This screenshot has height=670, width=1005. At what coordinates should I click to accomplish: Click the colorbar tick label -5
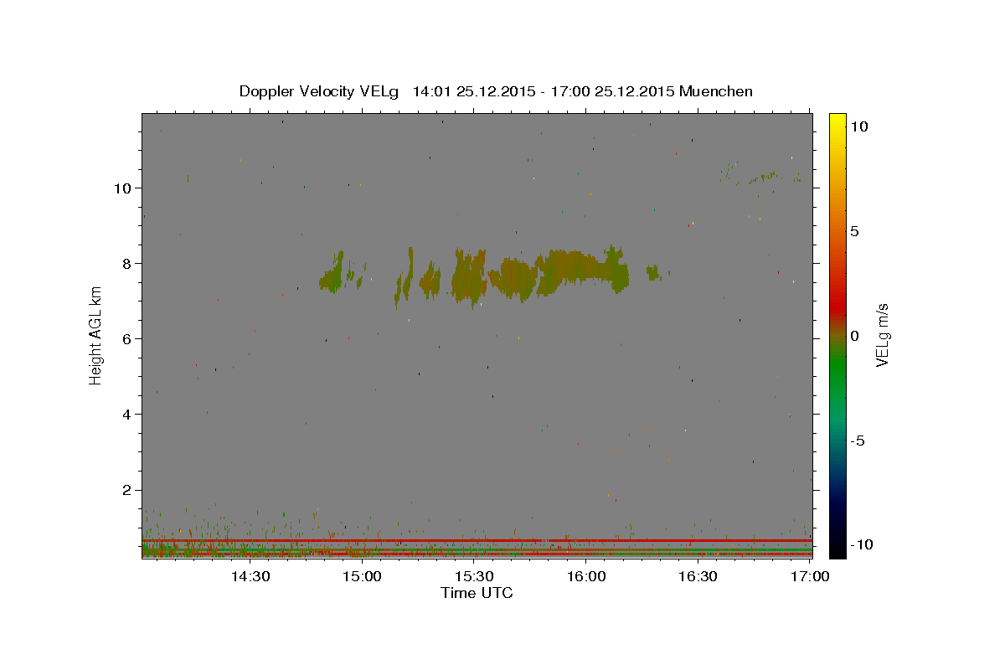pos(856,441)
